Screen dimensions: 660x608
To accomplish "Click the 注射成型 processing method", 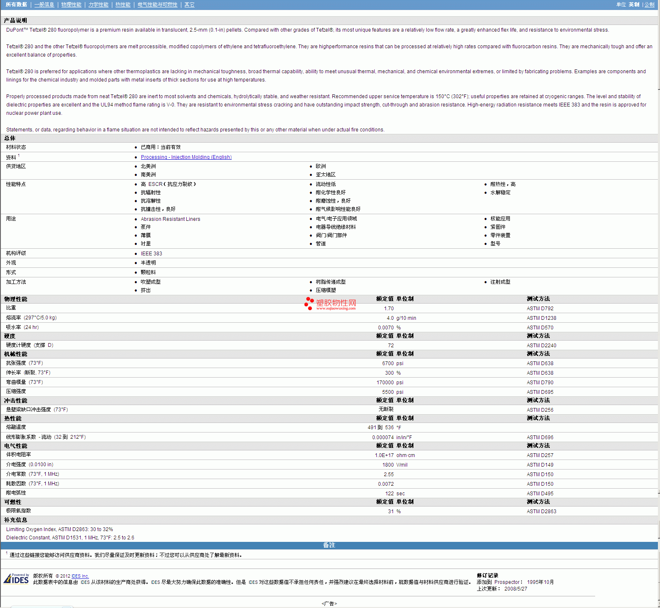I will 500,282.
